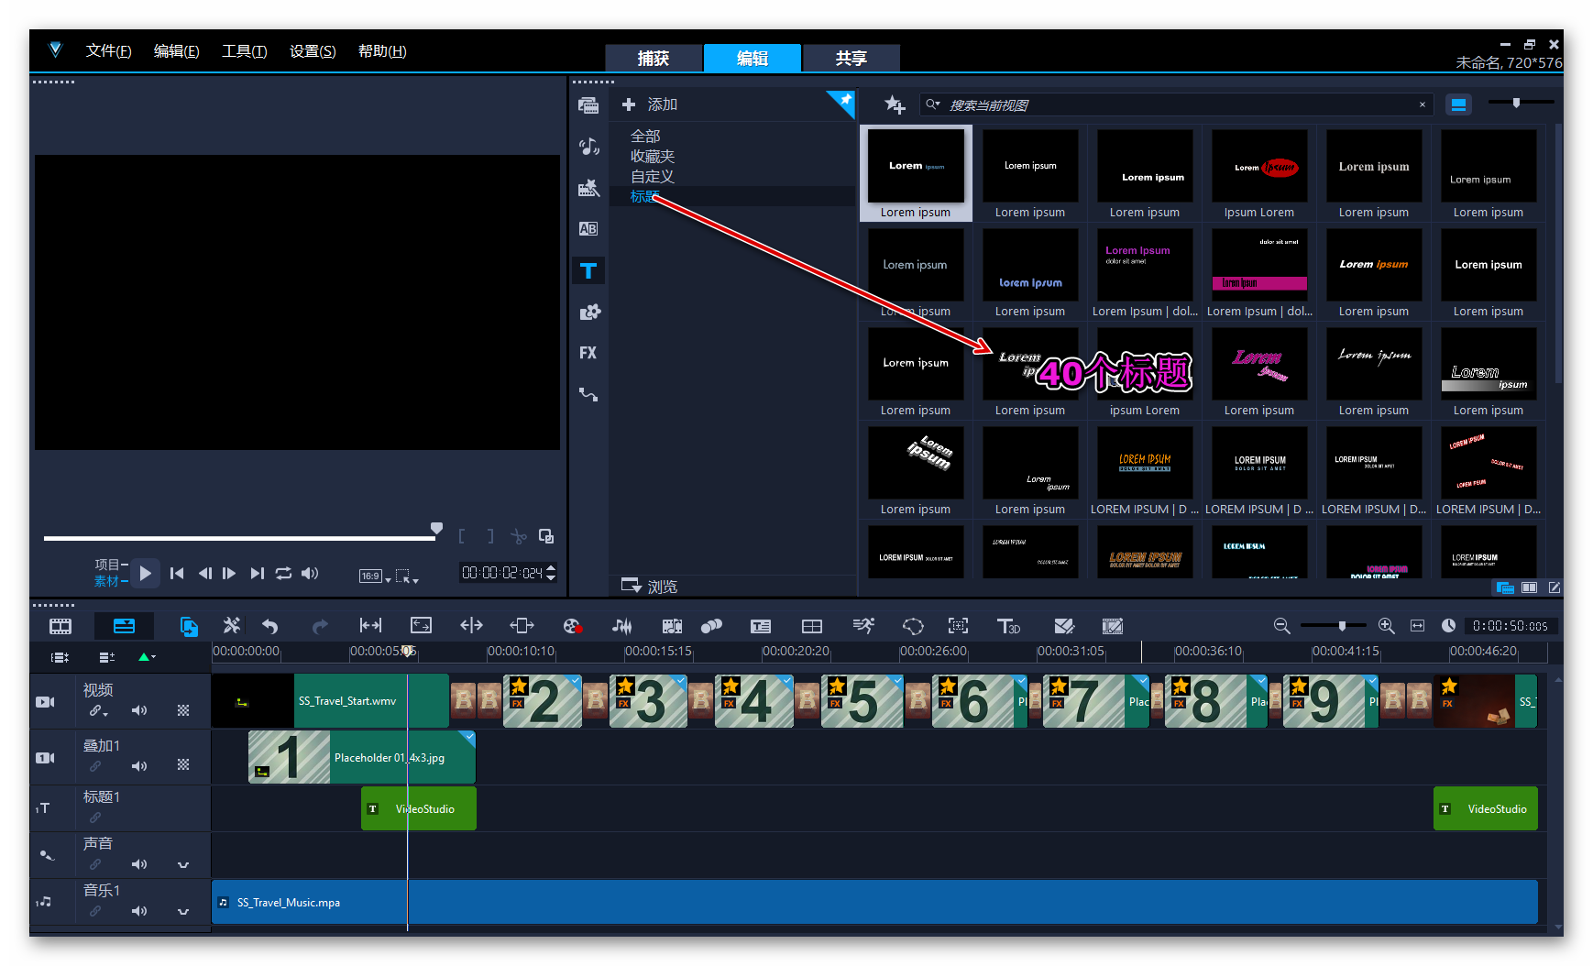This screenshot has width=1593, height=966.
Task: Open the Media library panel icon
Action: (x=588, y=105)
